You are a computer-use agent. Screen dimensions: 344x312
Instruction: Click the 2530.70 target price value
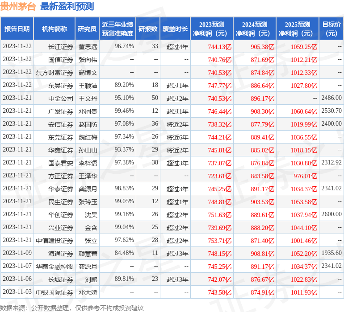click(331, 111)
